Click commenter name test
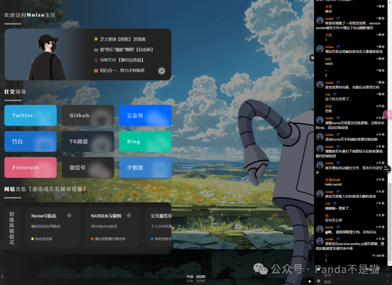Viewport: 392px width, 285px height. pos(328,59)
